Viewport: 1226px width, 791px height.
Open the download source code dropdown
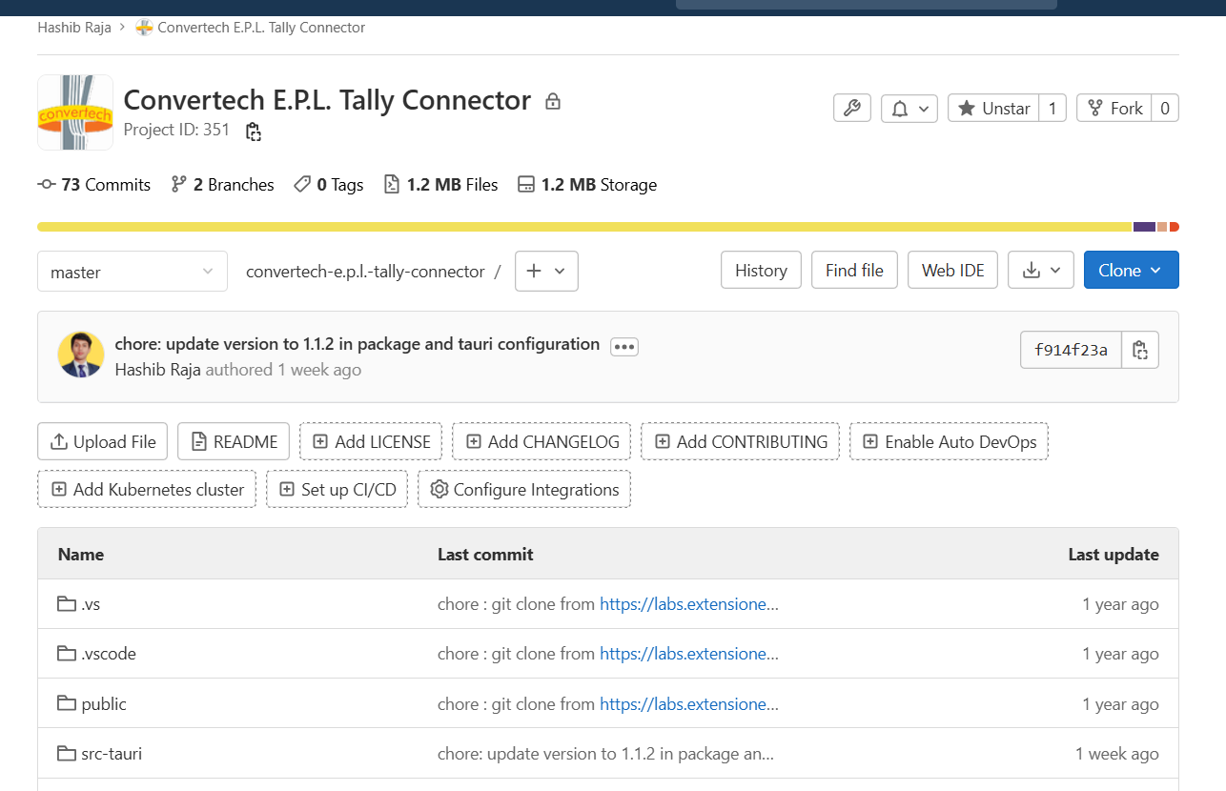click(x=1040, y=271)
